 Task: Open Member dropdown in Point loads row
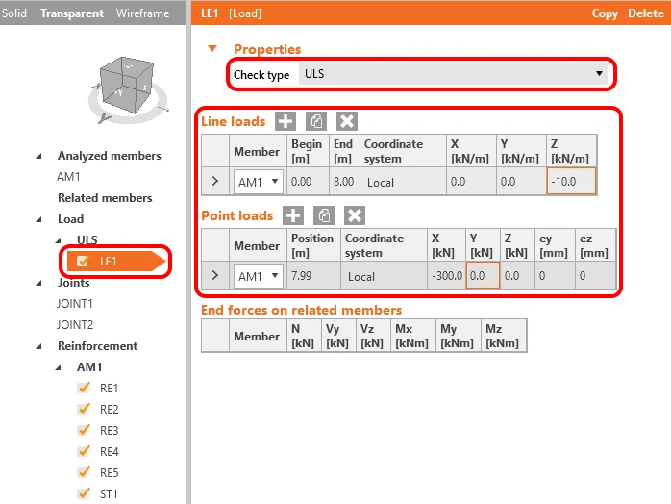(x=259, y=276)
